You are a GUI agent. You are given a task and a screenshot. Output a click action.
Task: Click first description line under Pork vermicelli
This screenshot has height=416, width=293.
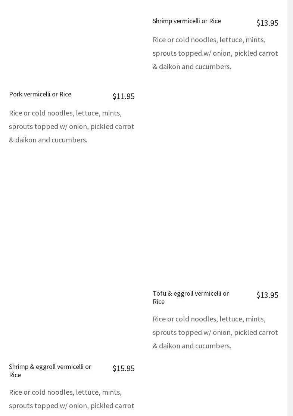(x=65, y=113)
